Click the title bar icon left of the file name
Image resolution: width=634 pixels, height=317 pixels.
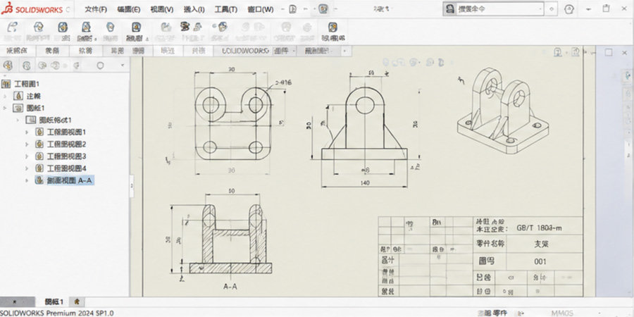pyautogui.click(x=323, y=9)
